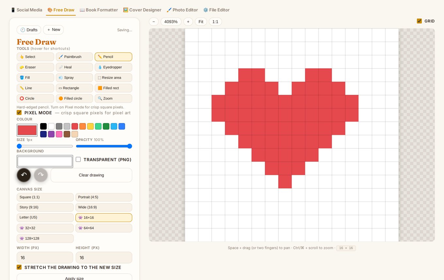This screenshot has height=280, width=444.
Task: Undo the last drawing action
Action: (24, 175)
